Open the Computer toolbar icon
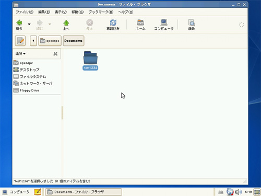 click(164, 22)
